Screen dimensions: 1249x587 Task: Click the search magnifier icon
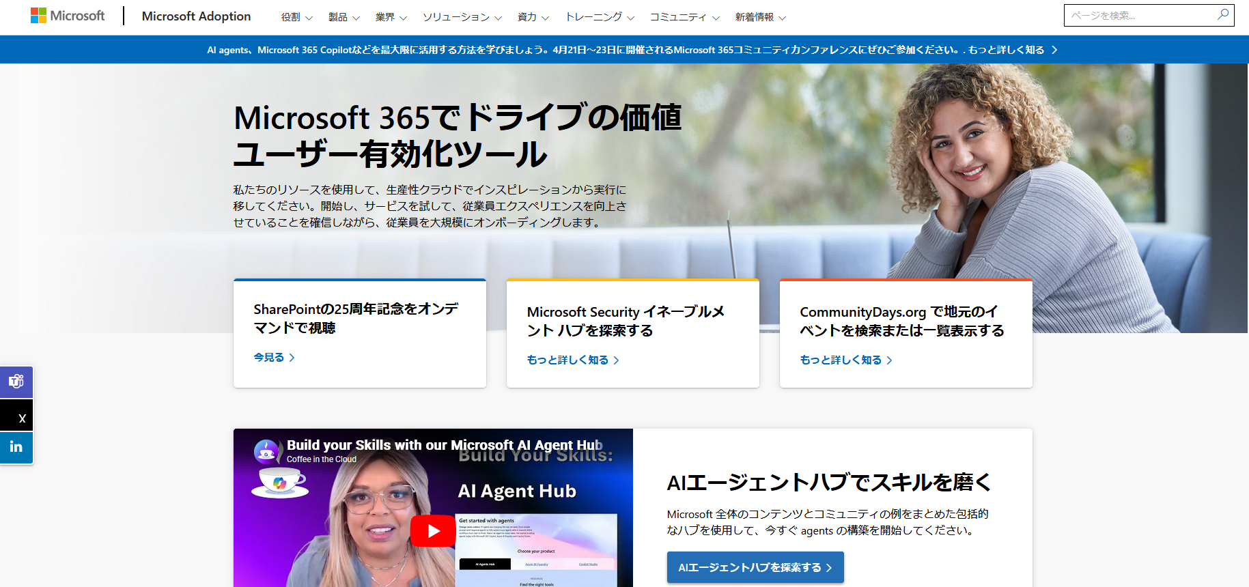tap(1222, 14)
